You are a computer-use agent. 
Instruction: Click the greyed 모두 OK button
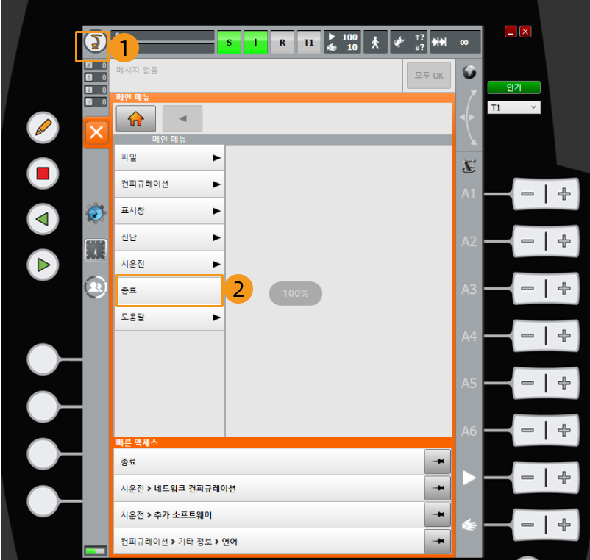pos(429,76)
